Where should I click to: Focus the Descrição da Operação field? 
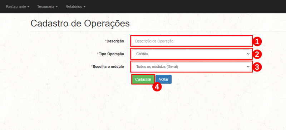(191, 41)
